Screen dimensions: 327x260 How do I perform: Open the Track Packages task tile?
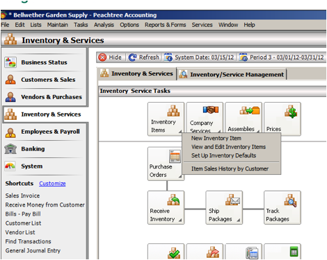click(x=282, y=207)
